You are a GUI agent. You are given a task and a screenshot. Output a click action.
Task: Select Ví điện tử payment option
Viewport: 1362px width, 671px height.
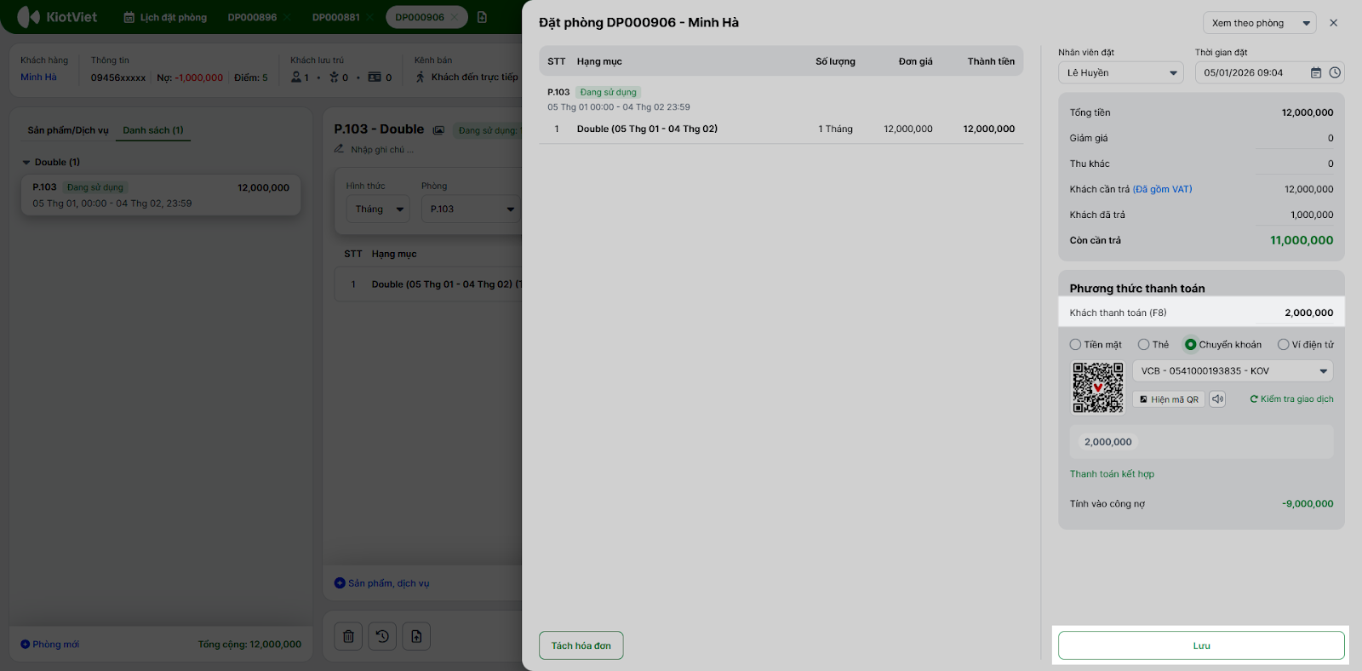(1284, 345)
